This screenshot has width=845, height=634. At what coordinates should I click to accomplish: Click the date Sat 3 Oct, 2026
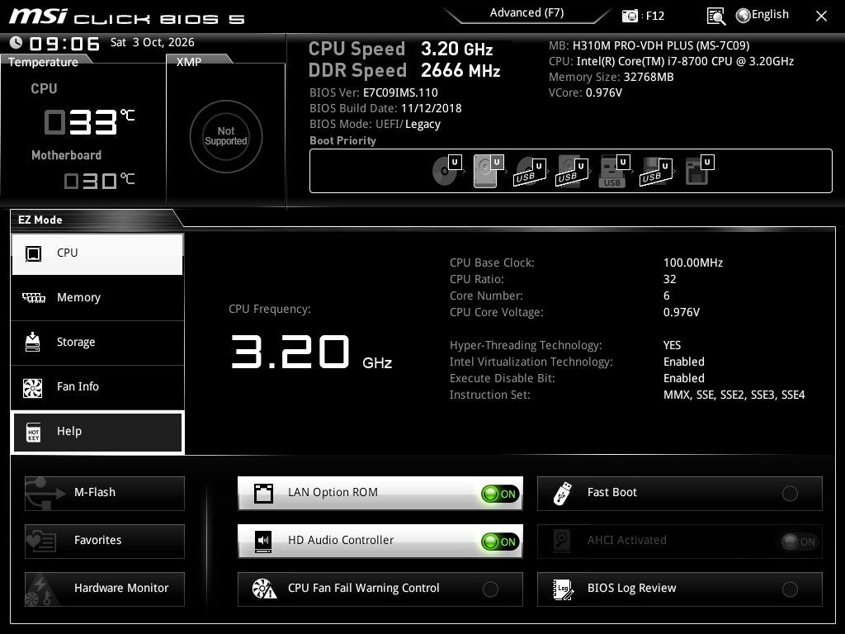(153, 42)
